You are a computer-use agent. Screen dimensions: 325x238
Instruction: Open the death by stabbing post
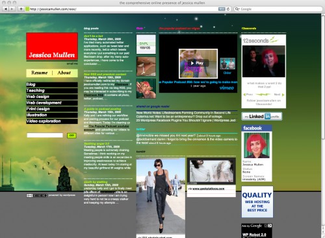96,182
